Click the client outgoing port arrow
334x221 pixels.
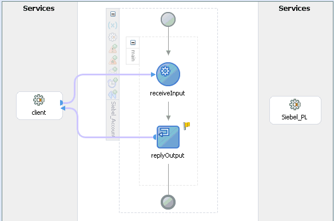click(x=62, y=103)
